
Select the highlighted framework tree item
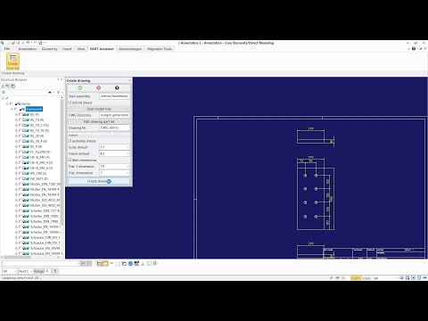point(34,109)
